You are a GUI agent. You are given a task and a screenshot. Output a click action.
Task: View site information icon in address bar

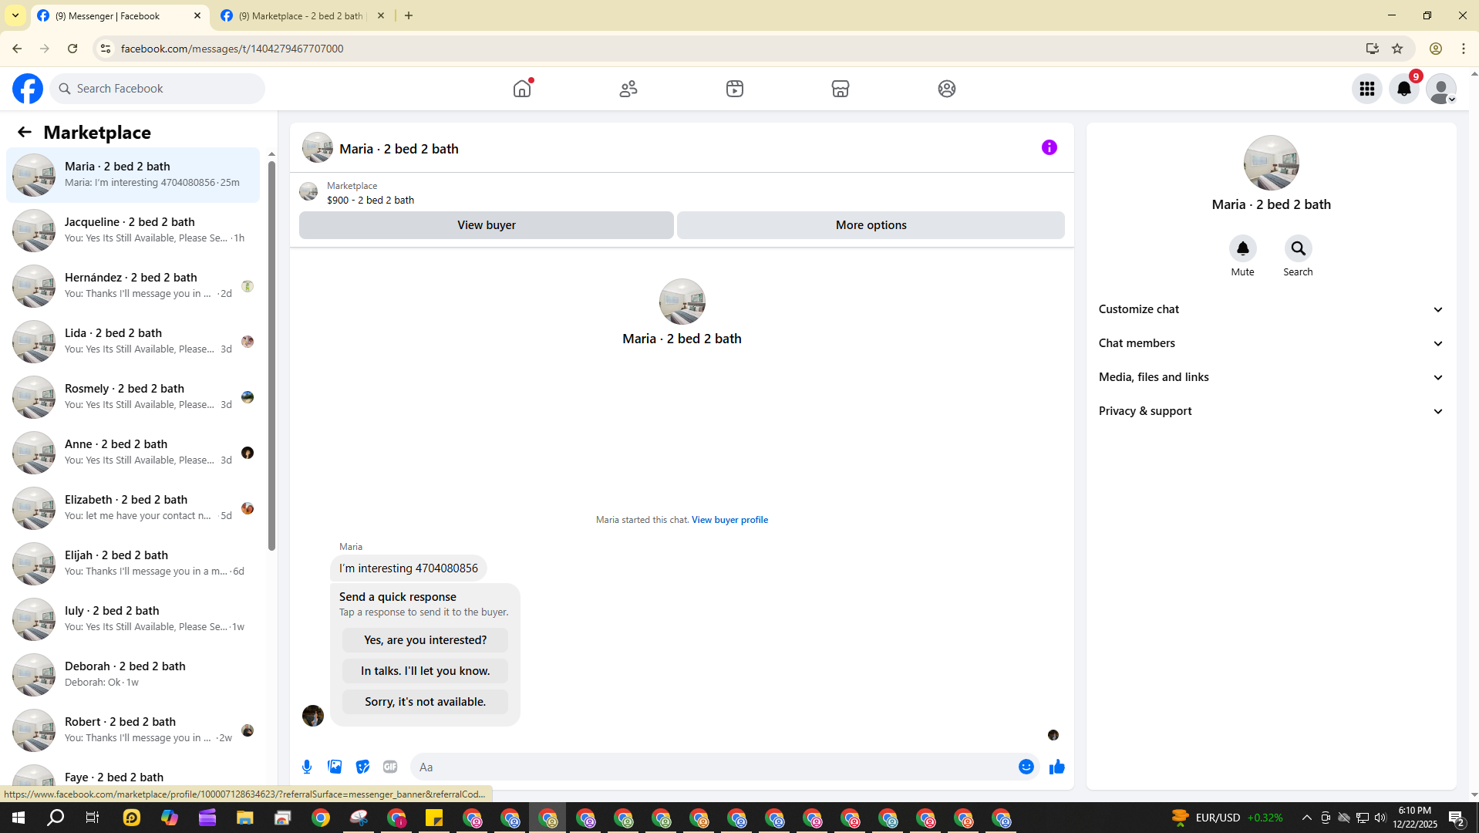(x=106, y=49)
